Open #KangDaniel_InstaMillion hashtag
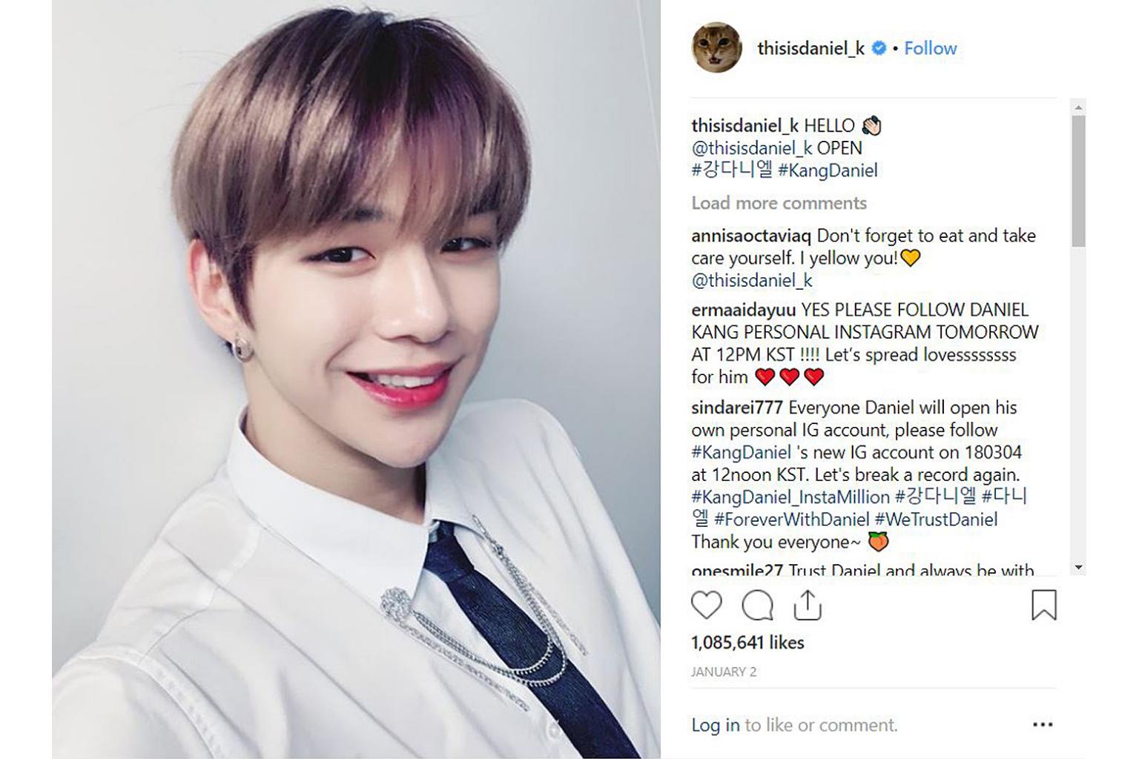 click(790, 497)
